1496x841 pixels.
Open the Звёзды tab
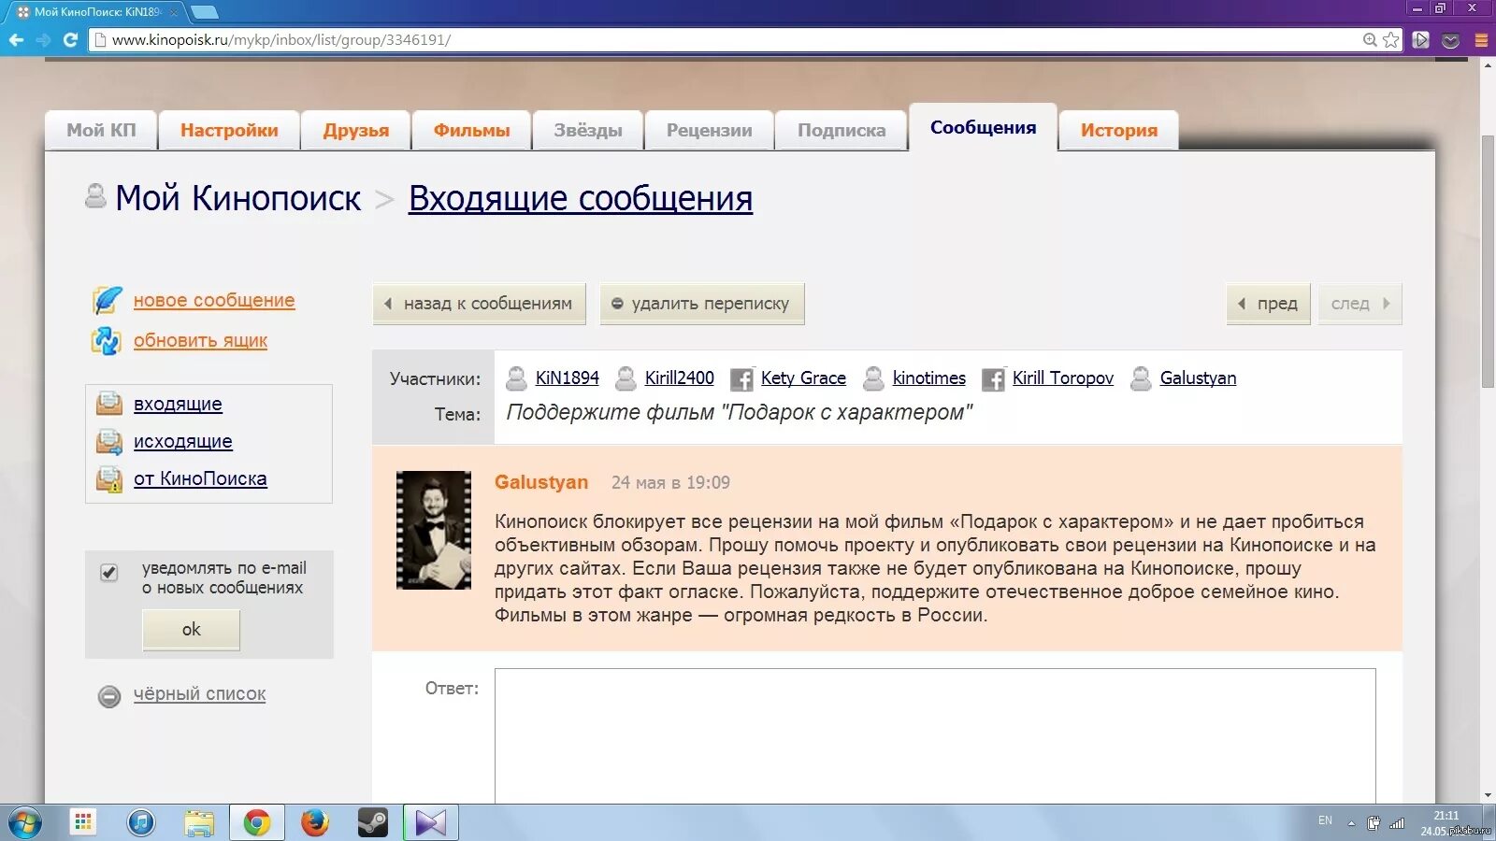pos(588,131)
